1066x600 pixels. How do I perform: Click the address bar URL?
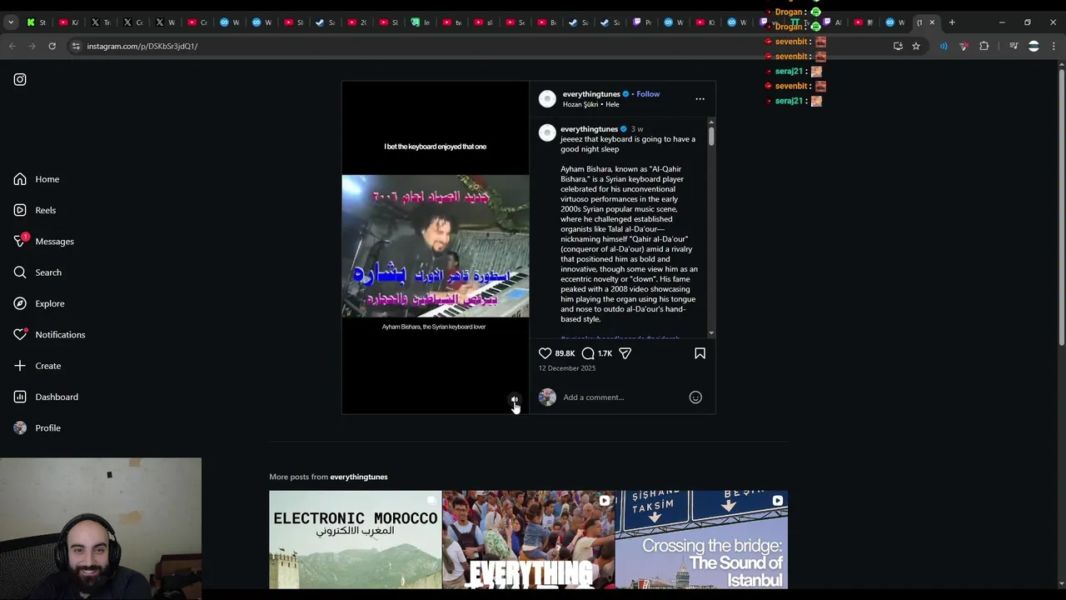click(x=142, y=46)
